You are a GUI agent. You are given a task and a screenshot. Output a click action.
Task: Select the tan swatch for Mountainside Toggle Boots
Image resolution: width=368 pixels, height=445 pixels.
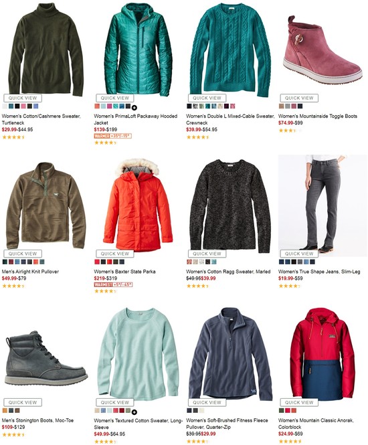pyautogui.click(x=281, y=106)
